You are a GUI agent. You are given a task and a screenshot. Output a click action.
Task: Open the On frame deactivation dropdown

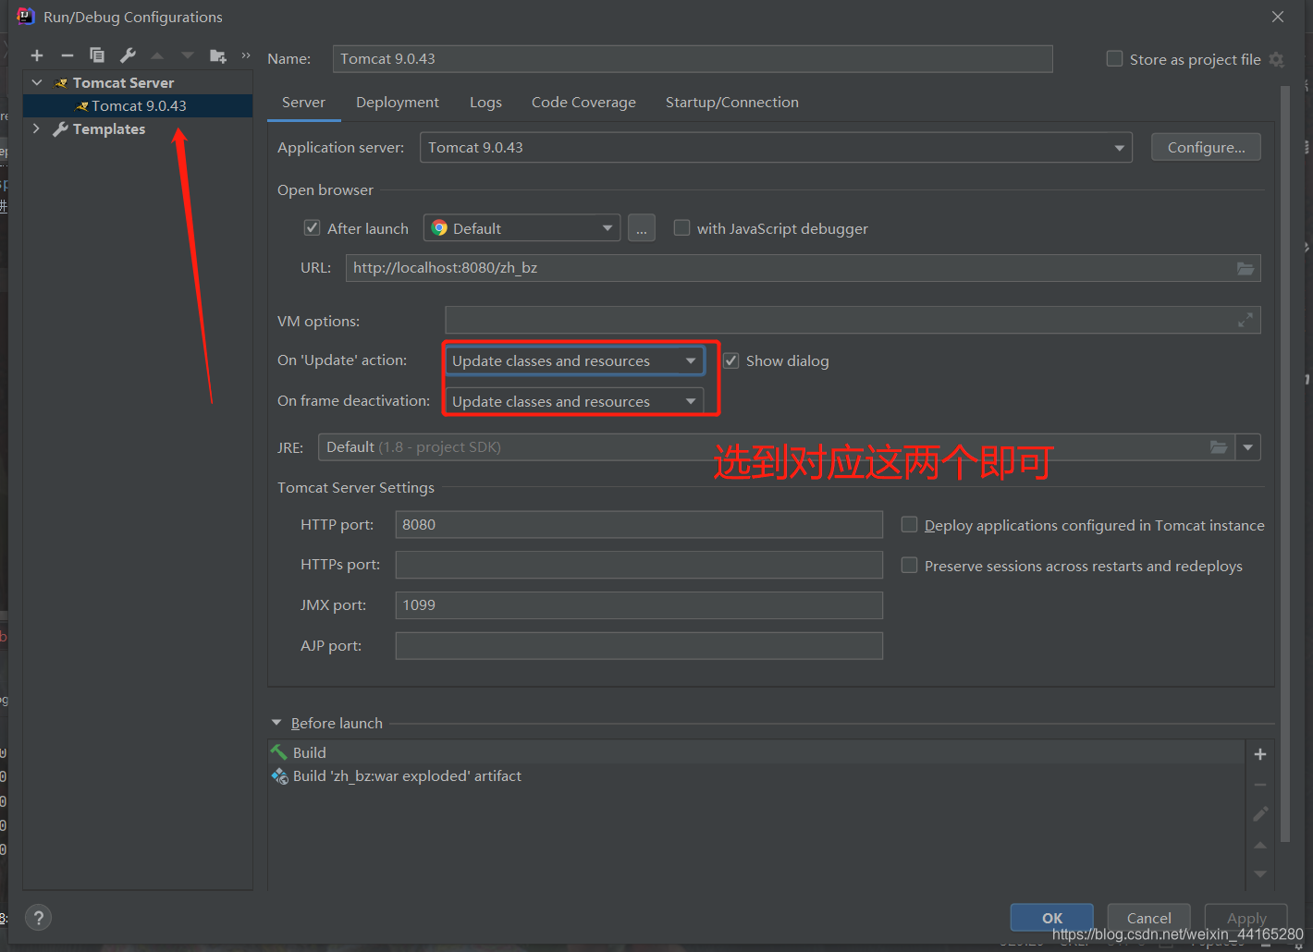coord(574,401)
